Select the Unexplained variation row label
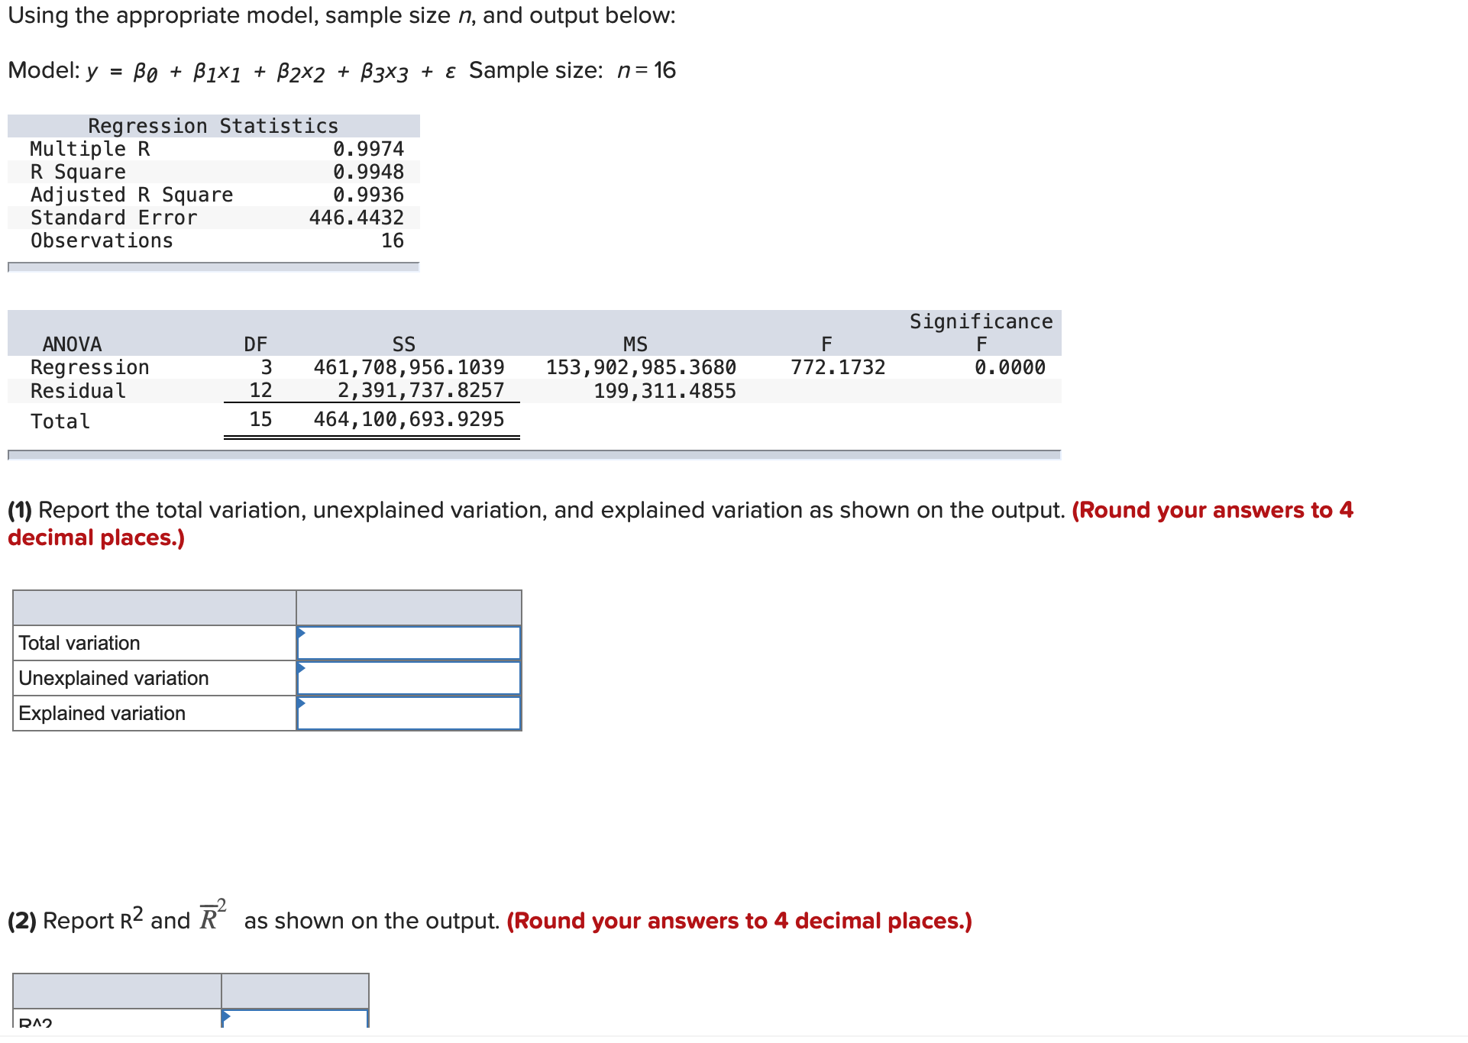Image resolution: width=1468 pixels, height=1043 pixels. (113, 677)
